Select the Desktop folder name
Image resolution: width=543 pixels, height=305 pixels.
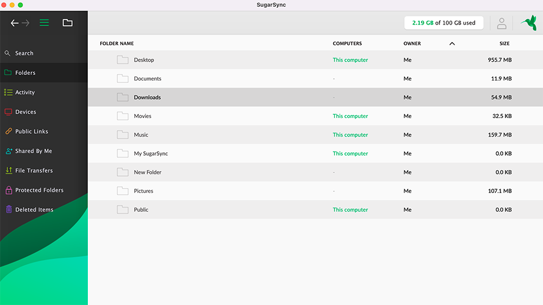coord(144,60)
